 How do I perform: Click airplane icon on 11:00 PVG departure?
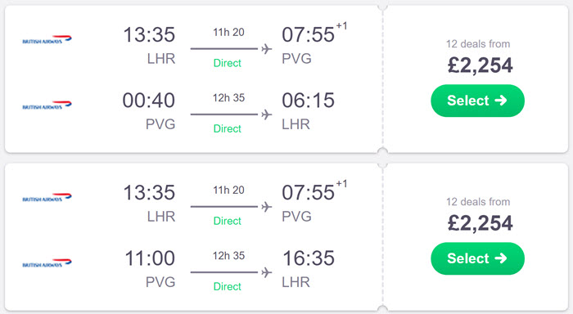[x=267, y=272]
